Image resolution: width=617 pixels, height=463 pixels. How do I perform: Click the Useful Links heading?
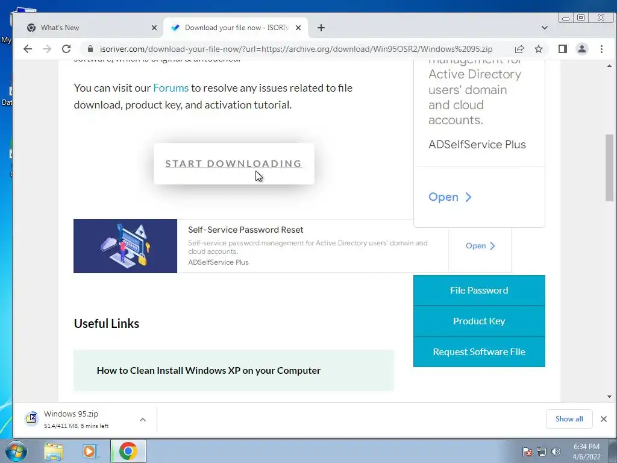coord(106,323)
